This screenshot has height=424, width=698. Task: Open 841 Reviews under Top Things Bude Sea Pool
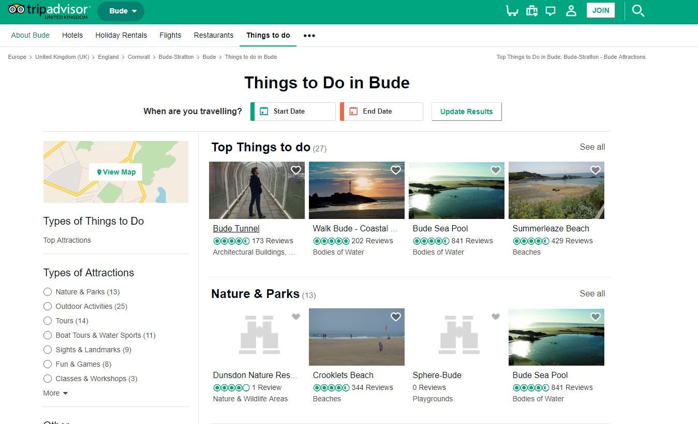pos(472,241)
